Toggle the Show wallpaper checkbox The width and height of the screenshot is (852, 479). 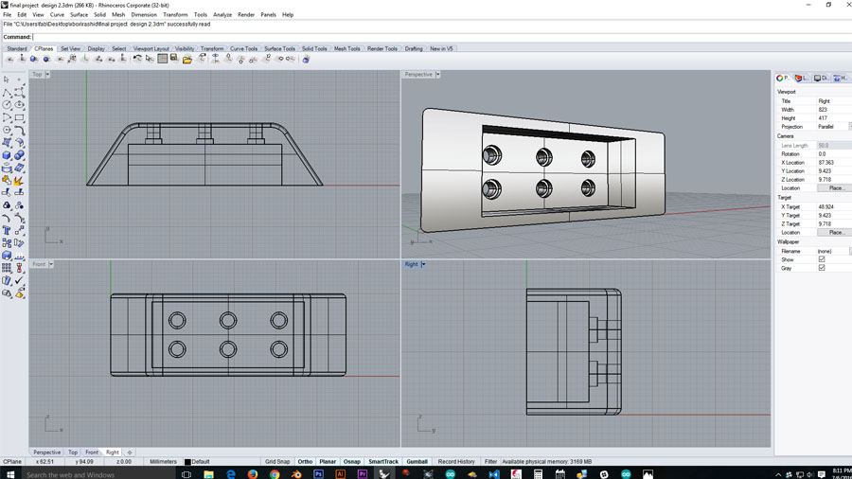[x=822, y=259]
